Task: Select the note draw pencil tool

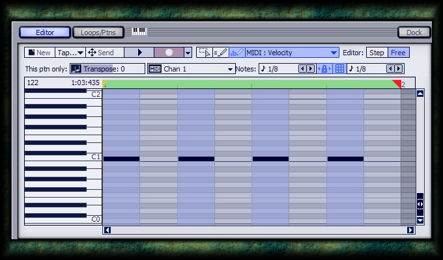Action: coord(221,53)
